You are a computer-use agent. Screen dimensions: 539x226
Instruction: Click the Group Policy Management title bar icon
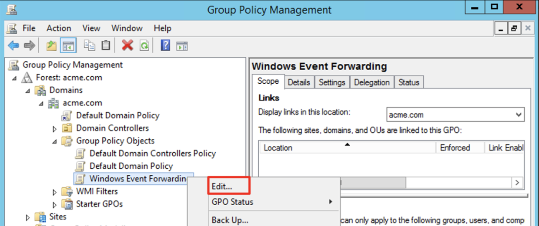tap(12, 10)
